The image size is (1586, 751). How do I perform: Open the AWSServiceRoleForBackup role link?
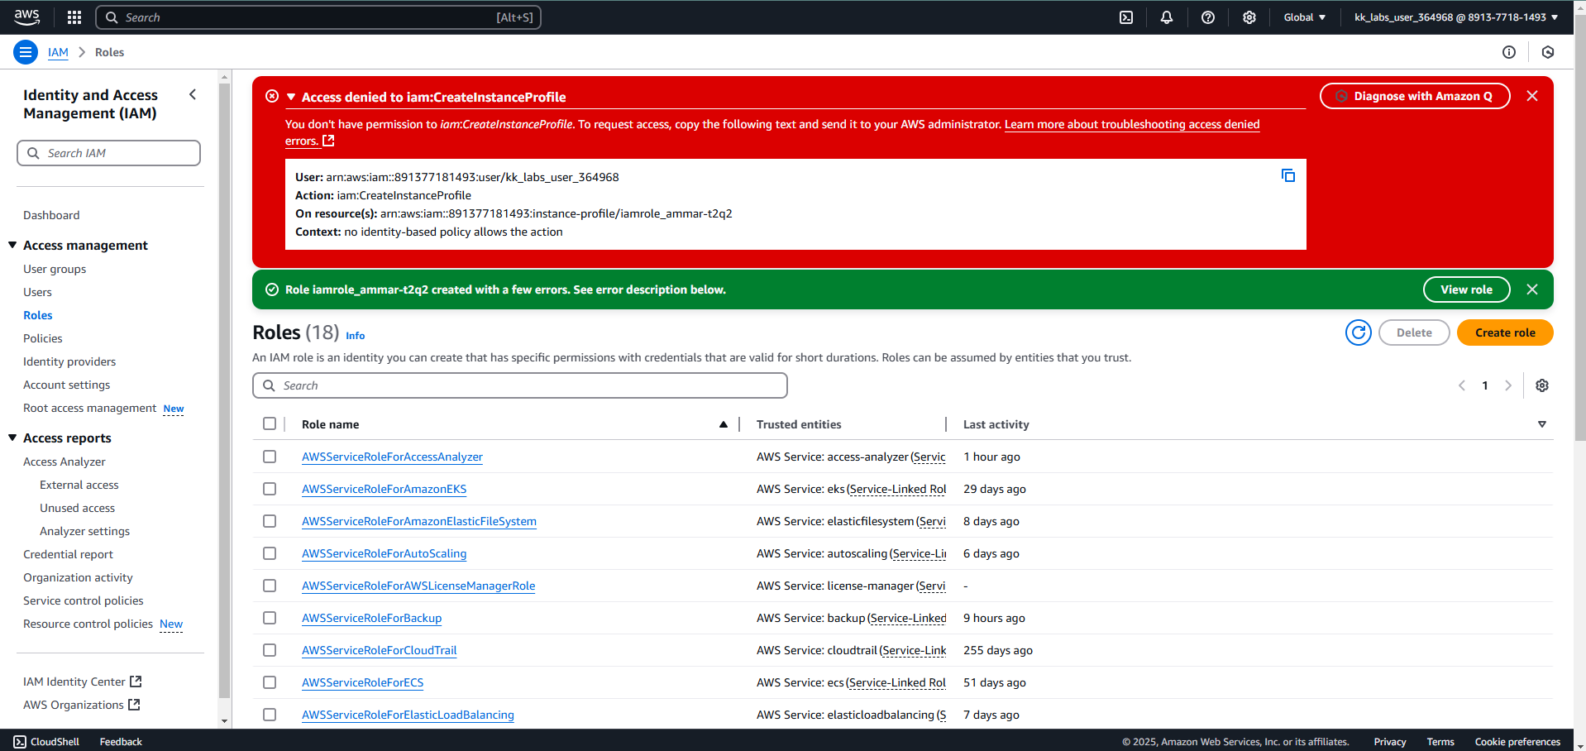[x=371, y=618]
